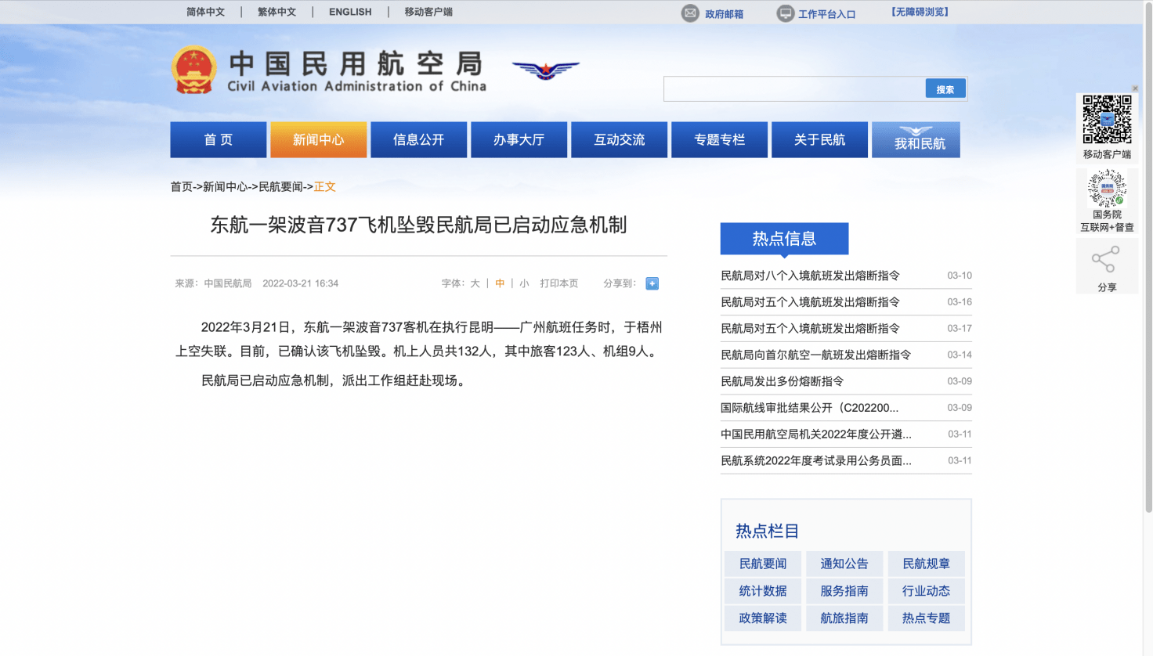Click the 分享 share icon in sidebar

[1105, 259]
